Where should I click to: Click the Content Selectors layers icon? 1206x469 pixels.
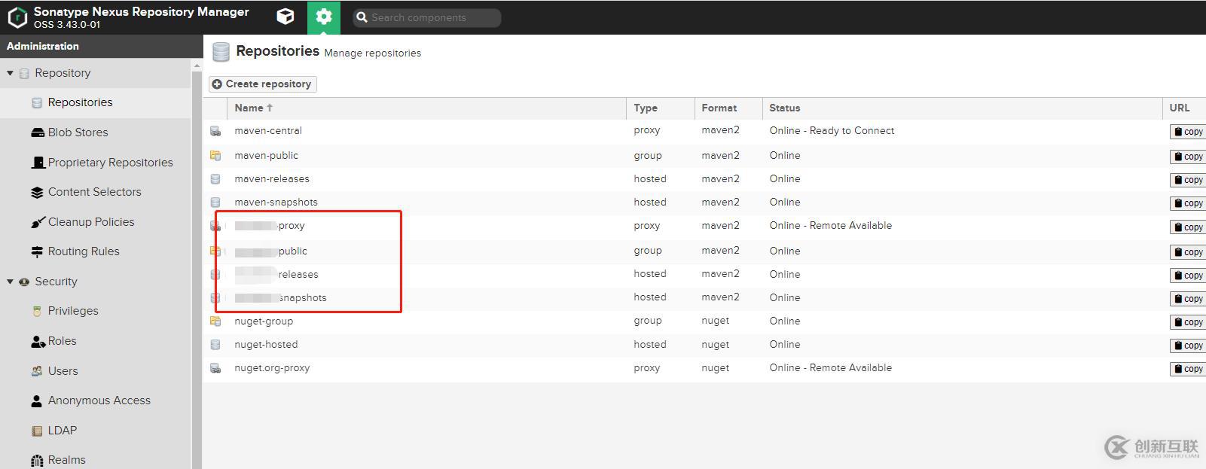pos(37,192)
